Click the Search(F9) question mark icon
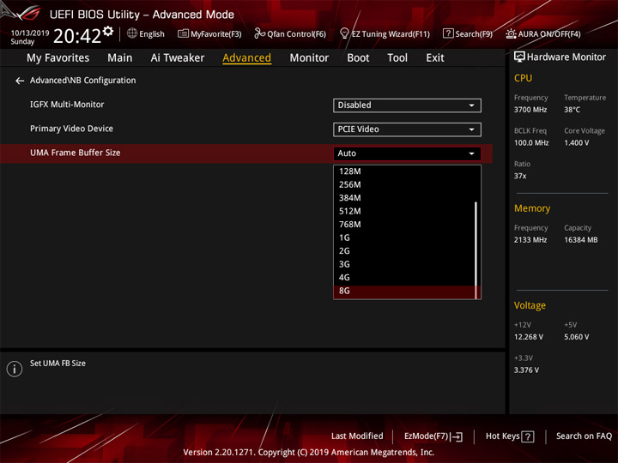The height and width of the screenshot is (463, 618). pos(448,33)
